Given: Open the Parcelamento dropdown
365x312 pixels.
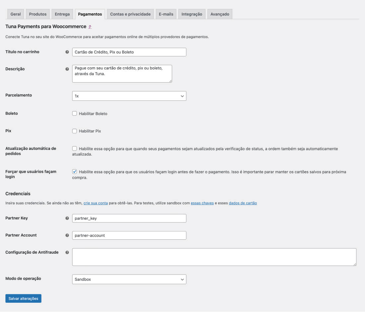Looking at the screenshot, I should (x=129, y=96).
